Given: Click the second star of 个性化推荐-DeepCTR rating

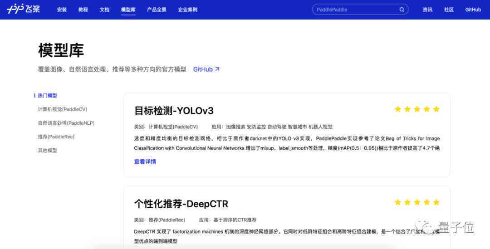Looking at the screenshot, I should pyautogui.click(x=407, y=202).
